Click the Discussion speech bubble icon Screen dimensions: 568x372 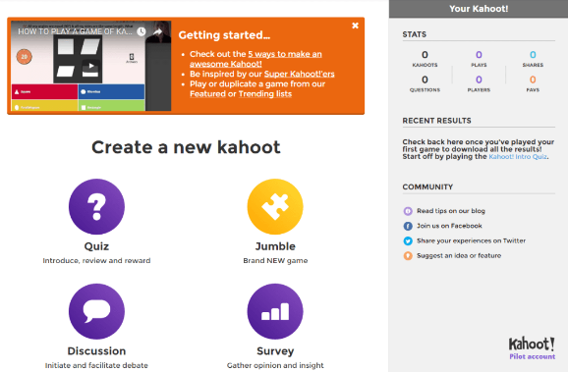pyautogui.click(x=96, y=311)
